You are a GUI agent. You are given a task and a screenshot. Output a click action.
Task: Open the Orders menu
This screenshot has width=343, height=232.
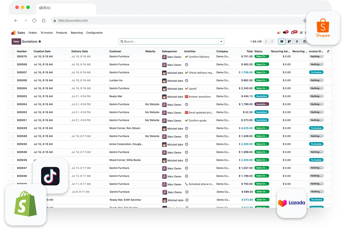click(33, 33)
